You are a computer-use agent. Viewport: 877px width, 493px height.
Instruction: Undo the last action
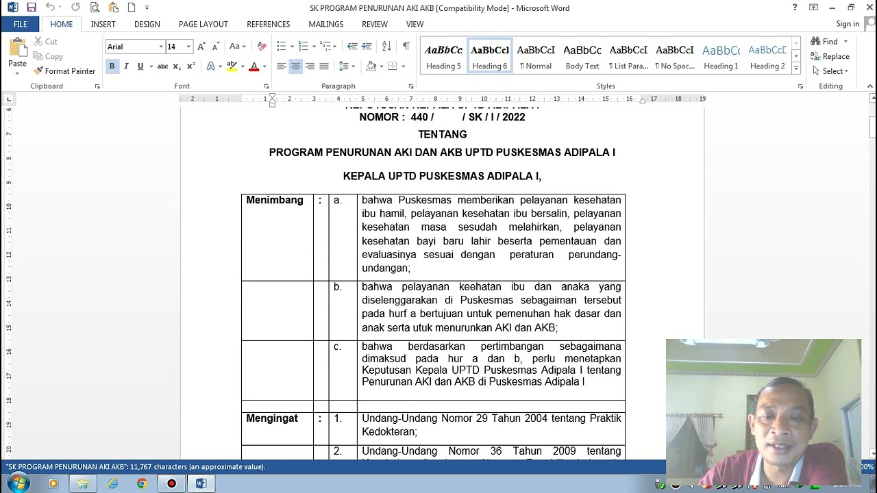(49, 8)
